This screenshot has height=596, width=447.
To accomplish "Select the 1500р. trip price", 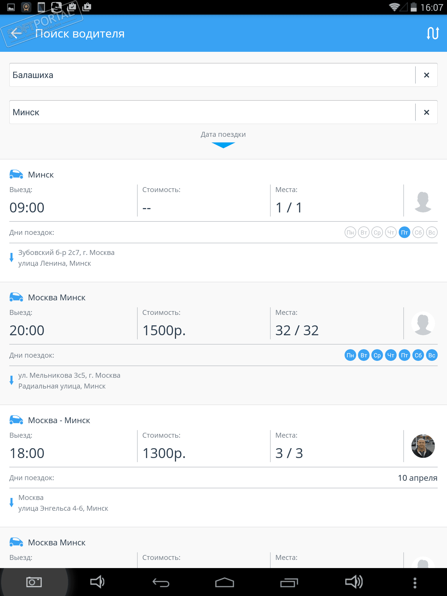I will click(x=164, y=331).
